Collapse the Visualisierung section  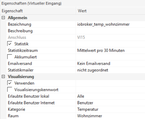(3, 77)
